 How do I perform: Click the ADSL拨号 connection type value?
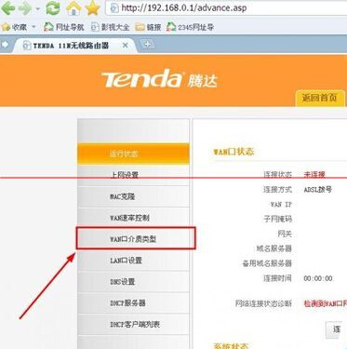tap(318, 189)
